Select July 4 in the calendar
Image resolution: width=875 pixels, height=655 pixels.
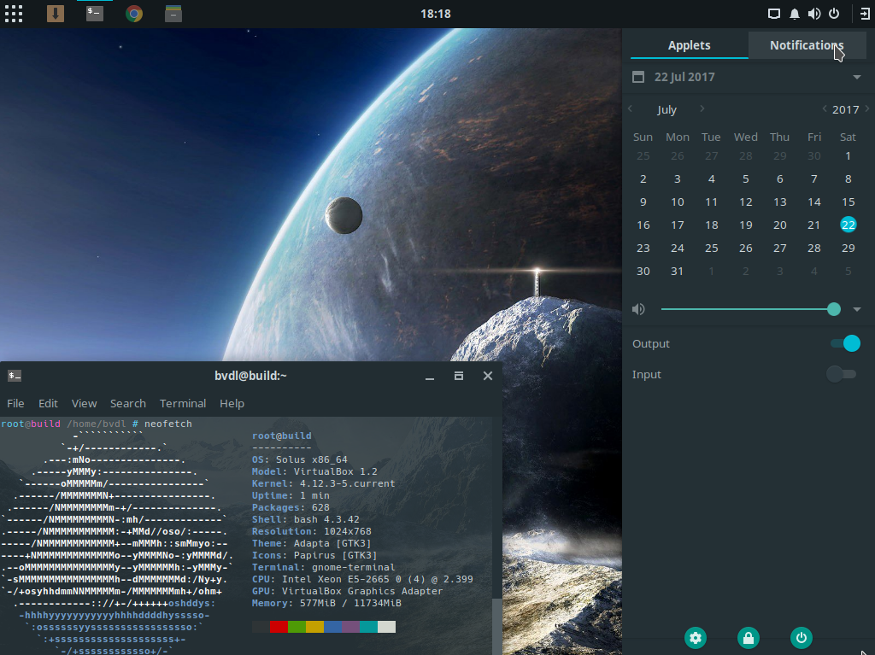click(x=712, y=179)
